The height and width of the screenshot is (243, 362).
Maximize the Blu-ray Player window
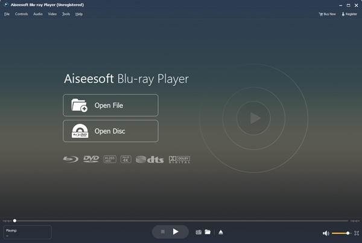tap(348, 5)
